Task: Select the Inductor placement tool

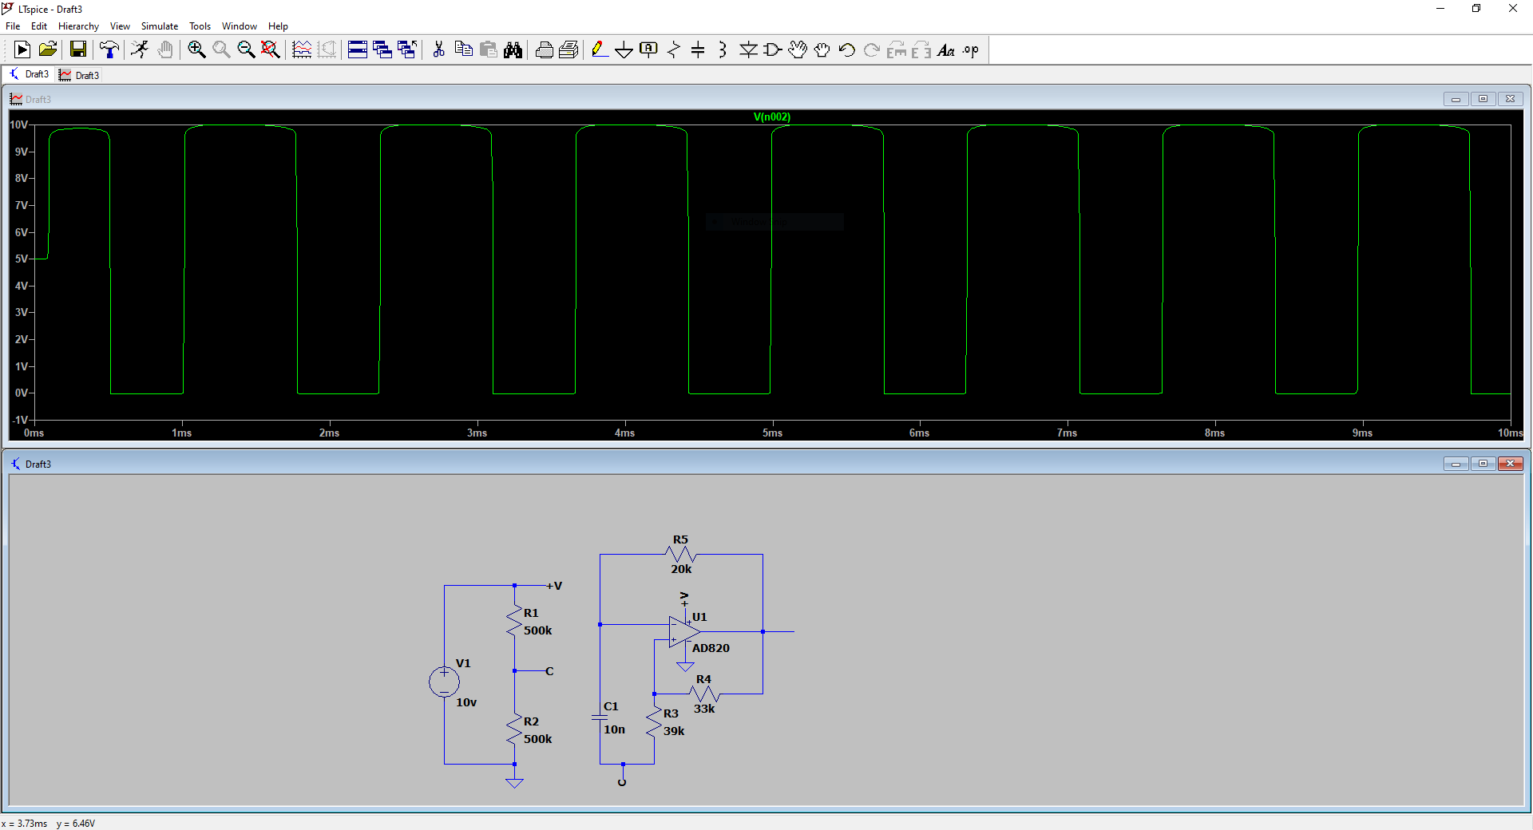Action: pos(723,50)
